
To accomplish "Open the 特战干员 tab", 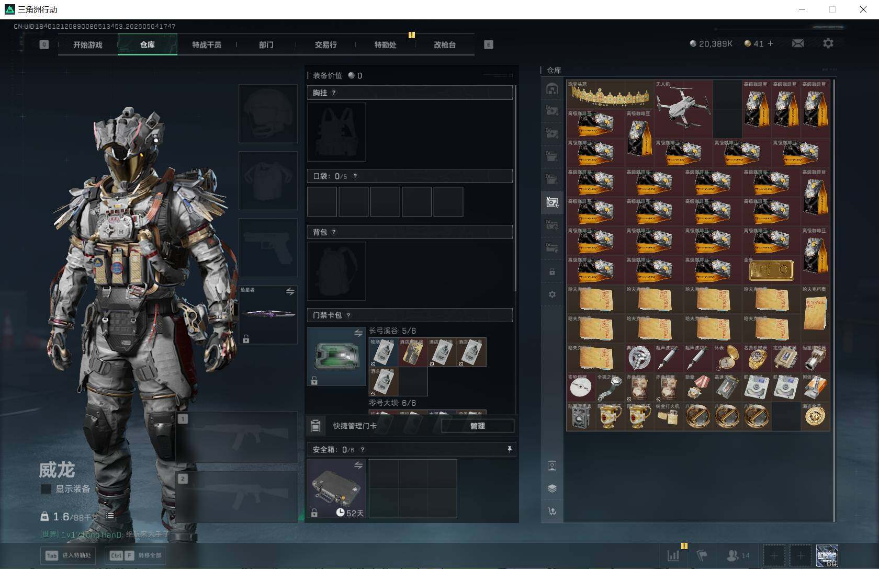I will coord(207,44).
